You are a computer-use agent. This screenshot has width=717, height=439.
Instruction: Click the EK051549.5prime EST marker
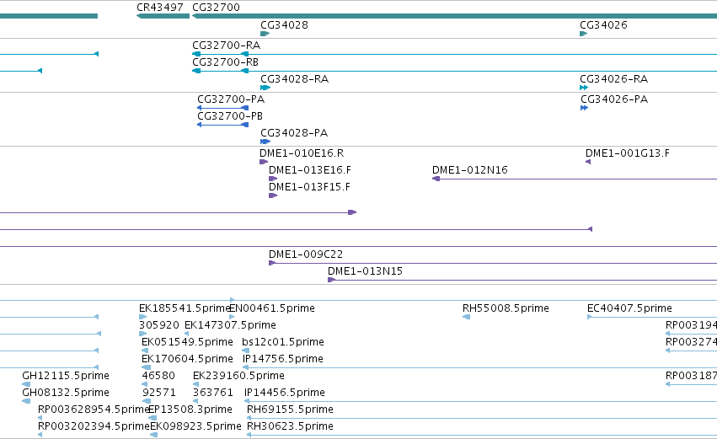pos(145,351)
